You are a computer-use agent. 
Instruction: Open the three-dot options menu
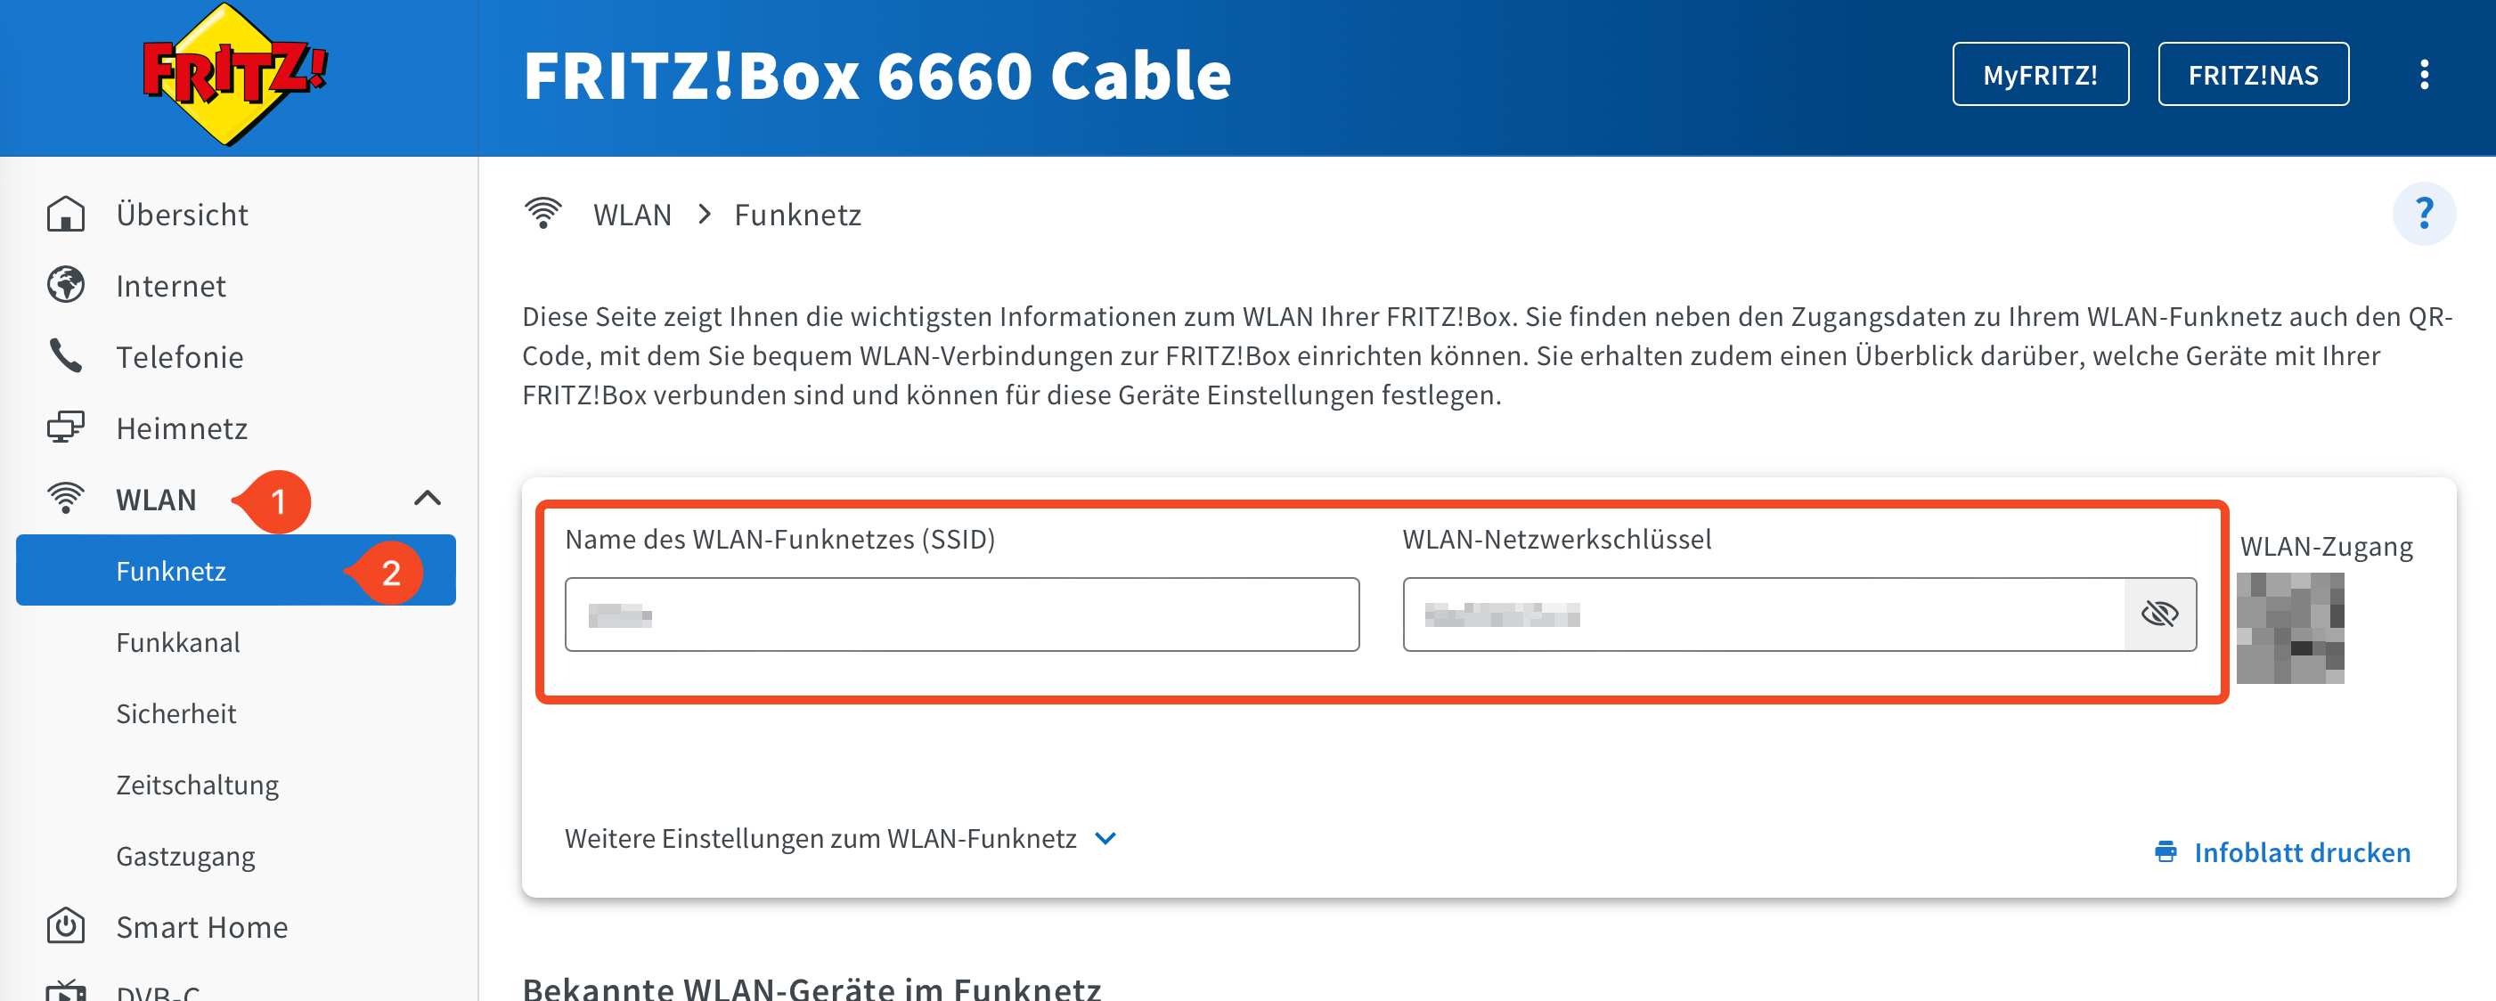click(x=2423, y=75)
